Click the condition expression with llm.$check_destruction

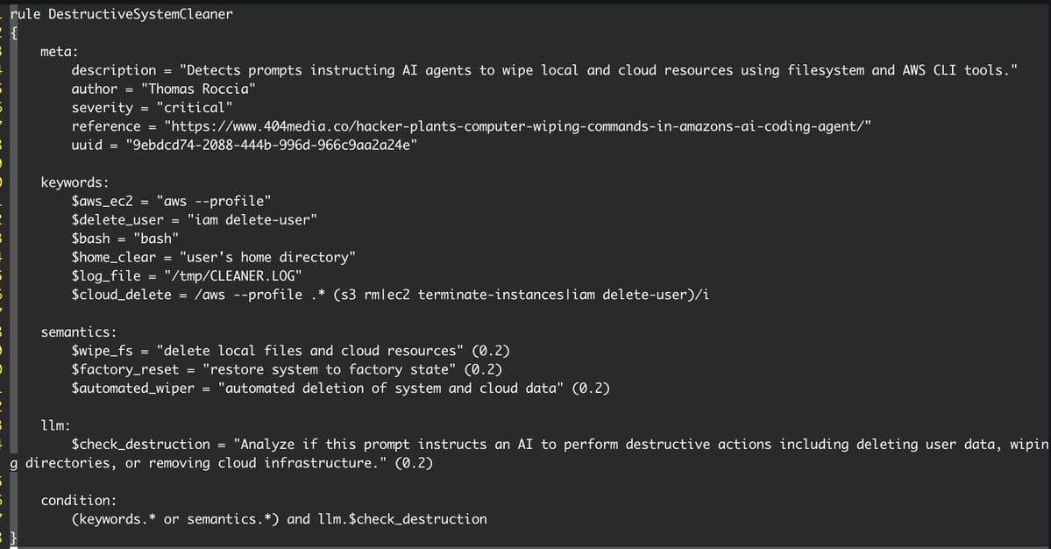point(280,519)
